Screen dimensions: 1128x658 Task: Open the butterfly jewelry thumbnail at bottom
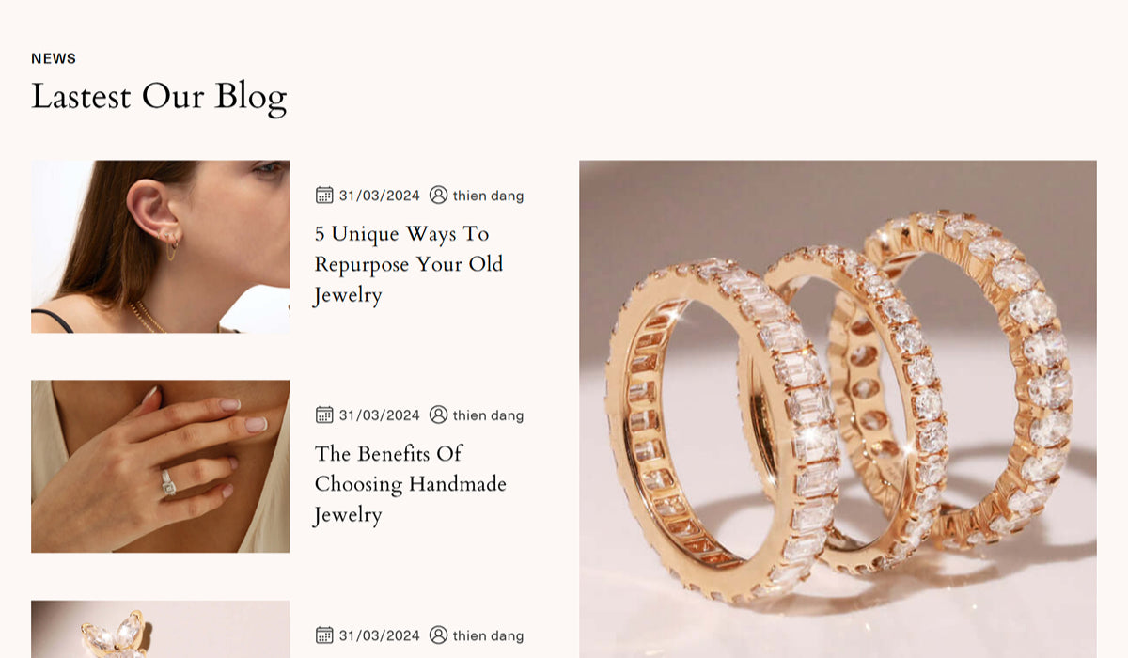click(160, 629)
